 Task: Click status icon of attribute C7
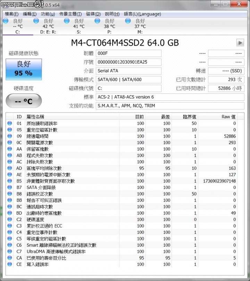(10, 251)
